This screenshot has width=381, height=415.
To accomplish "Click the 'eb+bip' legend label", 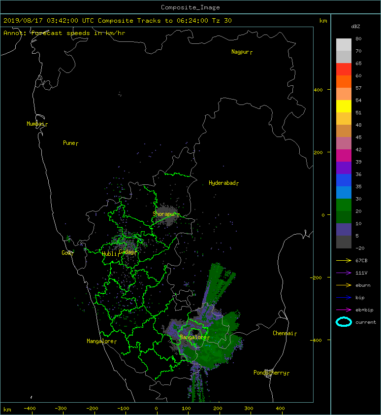I will click(364, 310).
